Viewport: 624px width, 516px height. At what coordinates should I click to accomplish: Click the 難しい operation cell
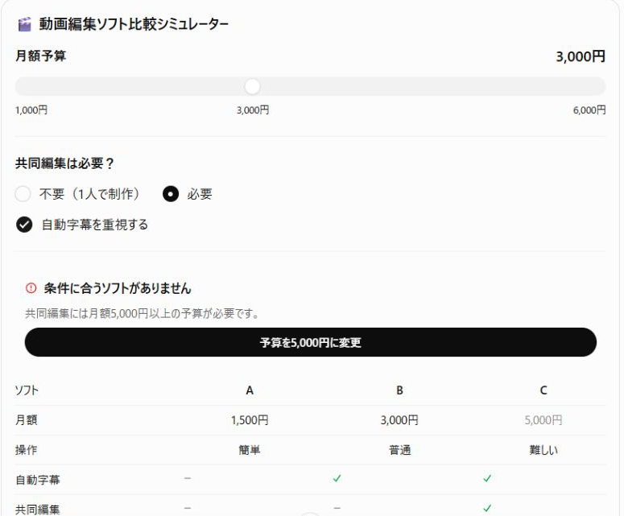point(543,450)
